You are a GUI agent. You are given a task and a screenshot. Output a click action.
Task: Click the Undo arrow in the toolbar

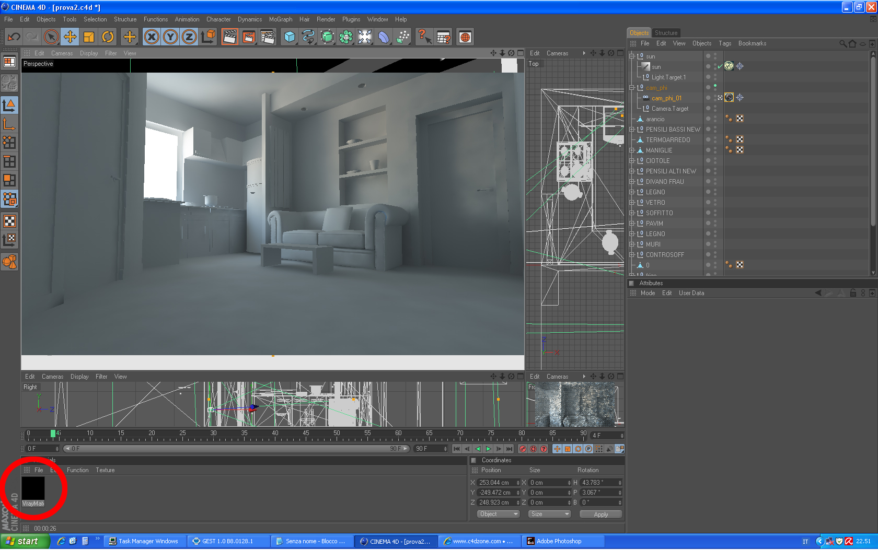pyautogui.click(x=14, y=37)
